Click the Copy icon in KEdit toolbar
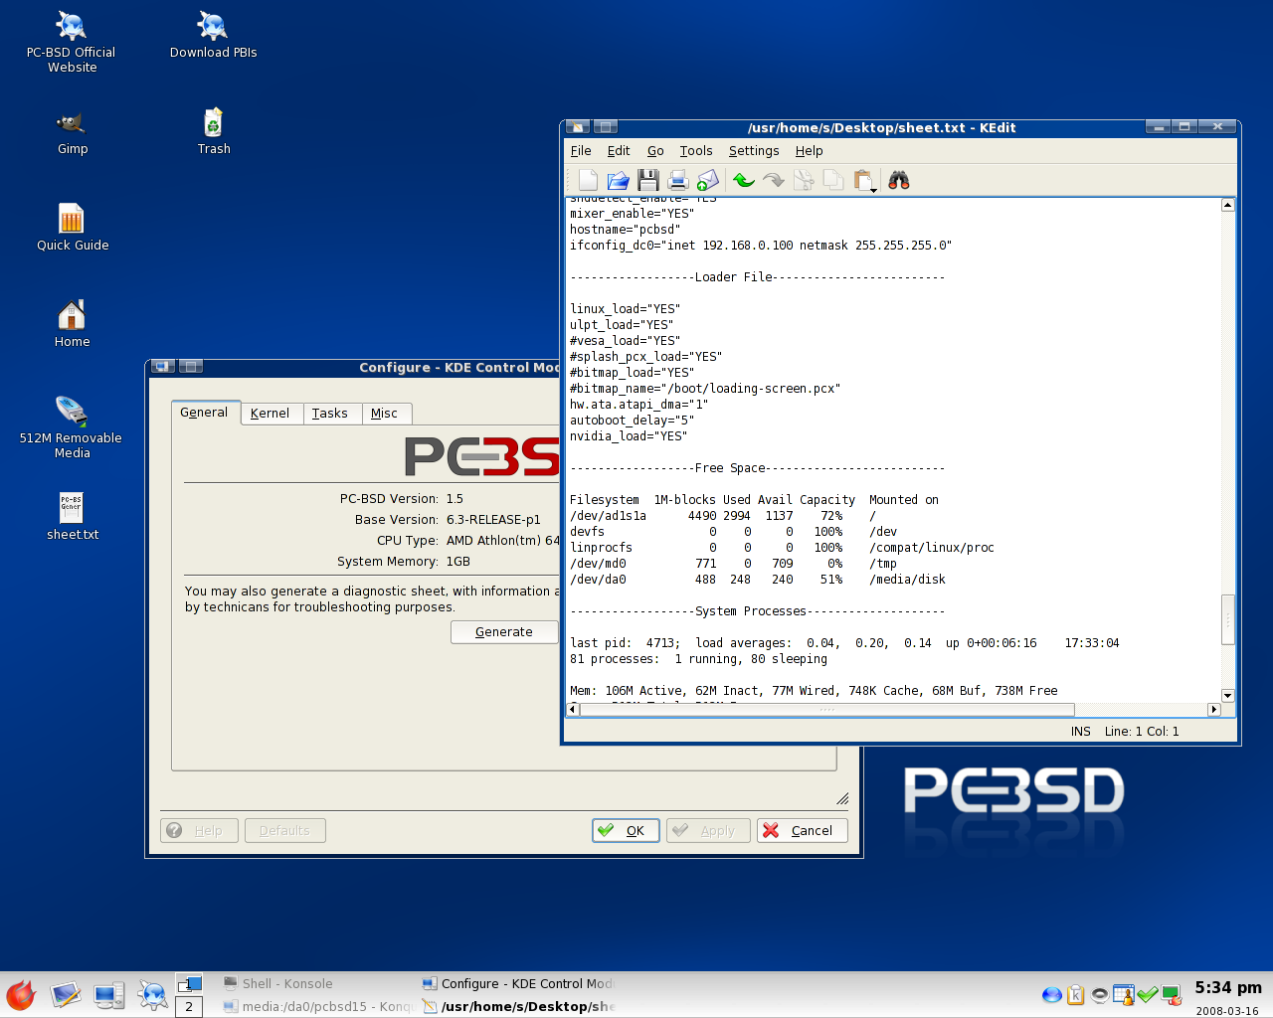The width and height of the screenshot is (1273, 1018). 833,180
